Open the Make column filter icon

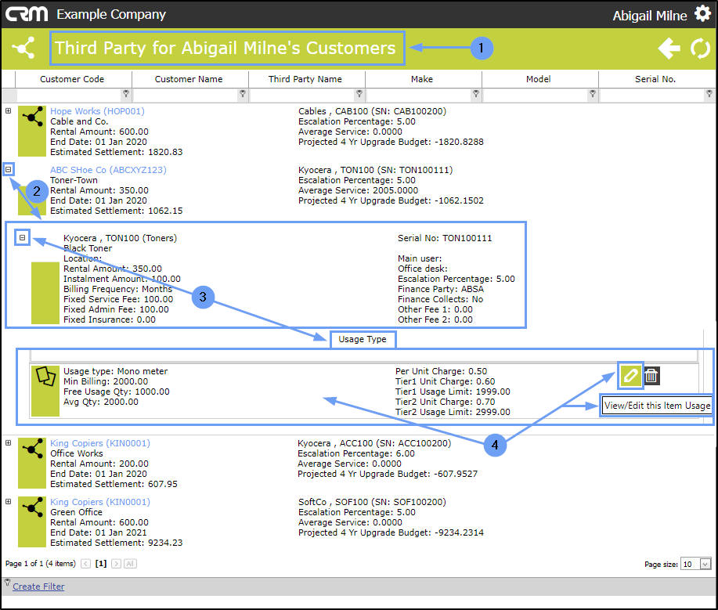[x=476, y=94]
